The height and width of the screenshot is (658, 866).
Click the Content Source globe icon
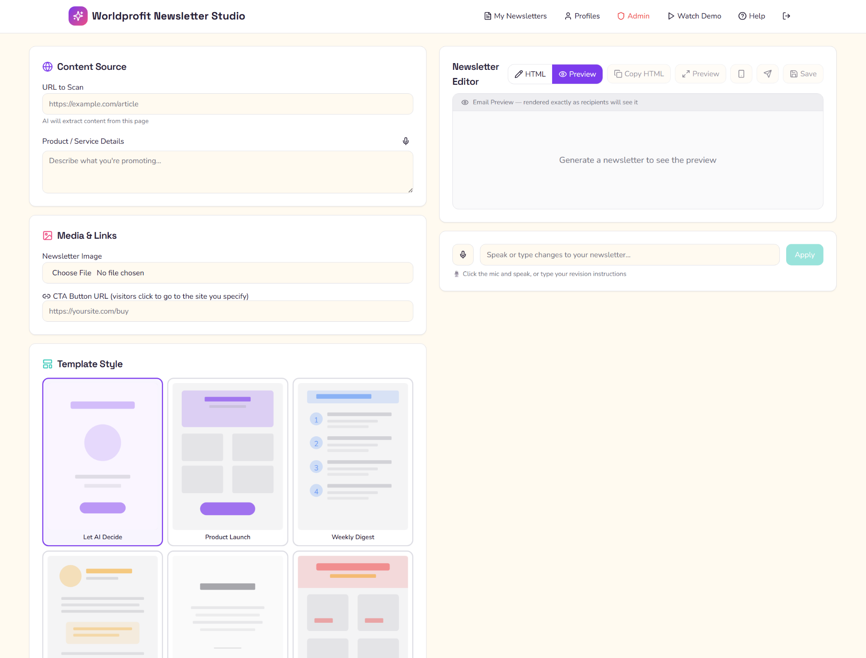(x=47, y=67)
